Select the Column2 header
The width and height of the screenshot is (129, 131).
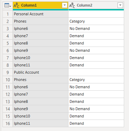tap(96, 5)
